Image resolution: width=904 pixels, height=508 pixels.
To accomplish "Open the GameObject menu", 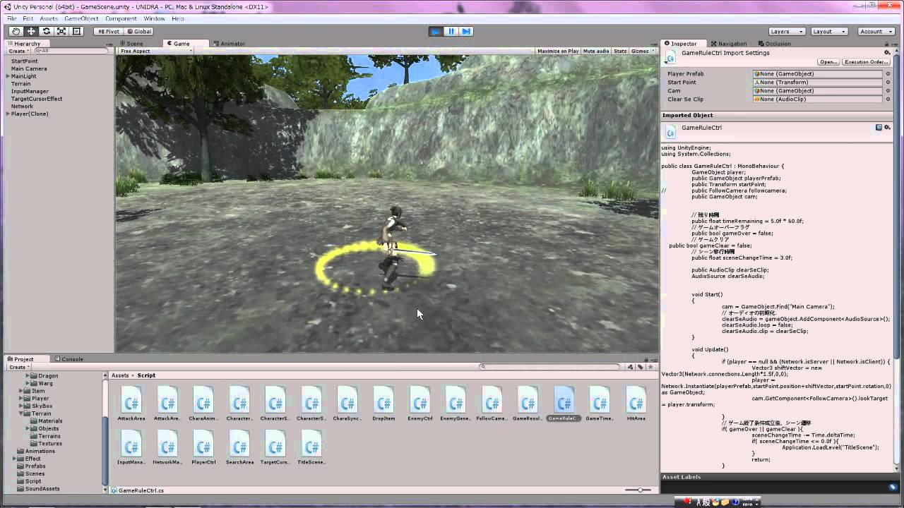I will click(81, 18).
